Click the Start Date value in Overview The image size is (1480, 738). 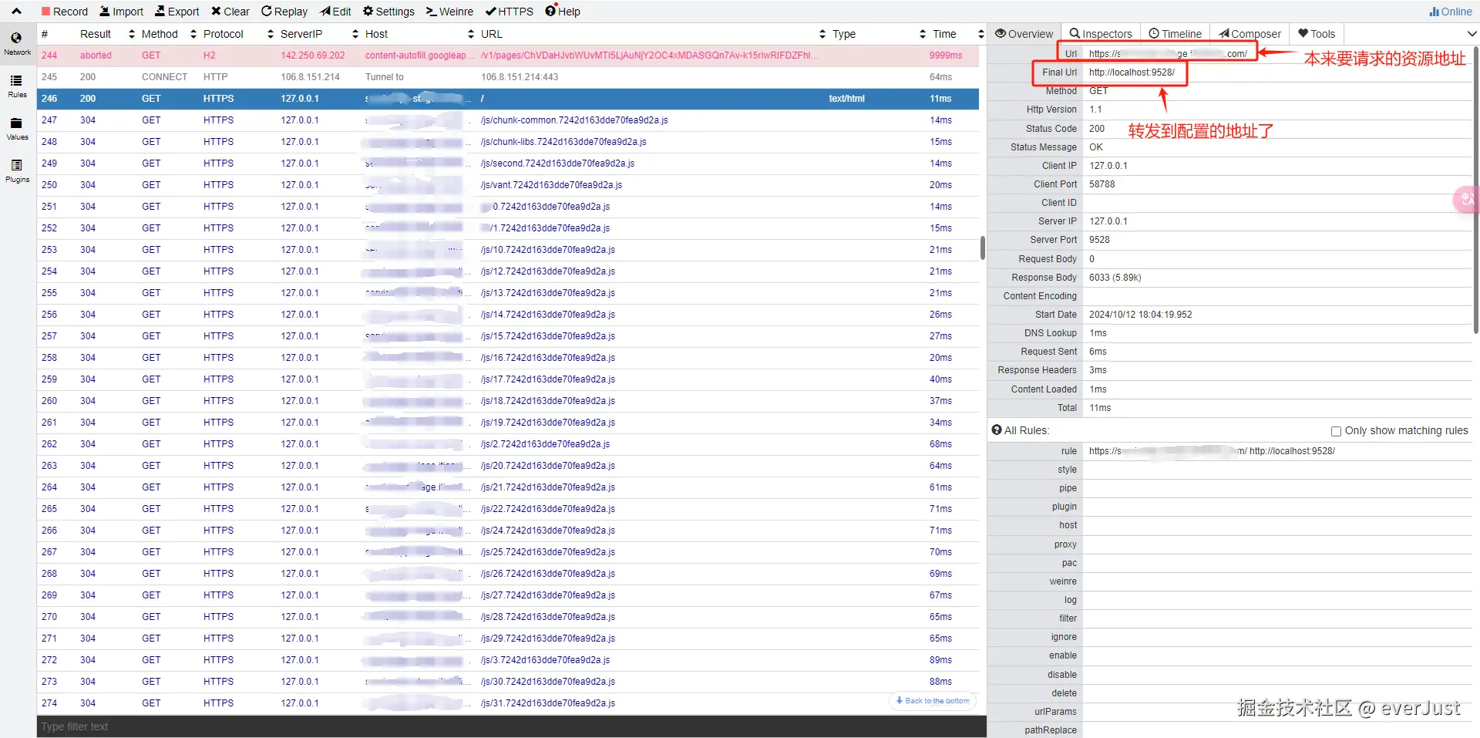coord(1140,315)
